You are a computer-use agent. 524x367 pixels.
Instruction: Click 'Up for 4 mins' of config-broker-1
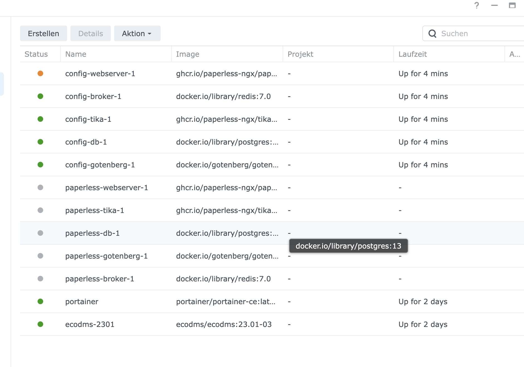pyautogui.click(x=423, y=96)
